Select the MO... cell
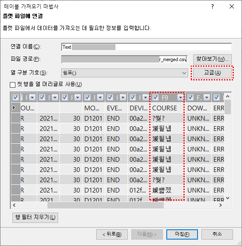The width and height of the screenshot is (242, 246). (94, 108)
